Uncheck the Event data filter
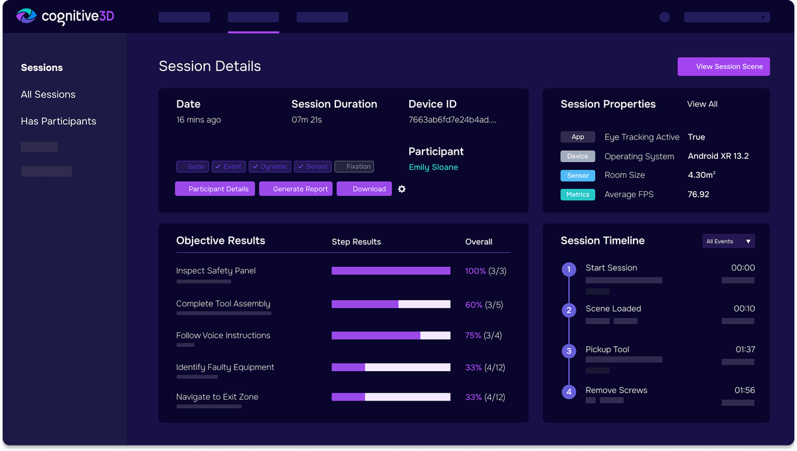Screen dimensions: 797x451 coord(228,166)
